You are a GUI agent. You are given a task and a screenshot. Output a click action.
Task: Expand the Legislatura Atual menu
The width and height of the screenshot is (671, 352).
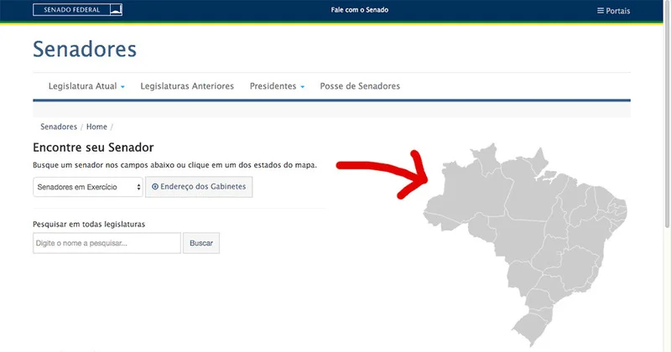click(86, 86)
